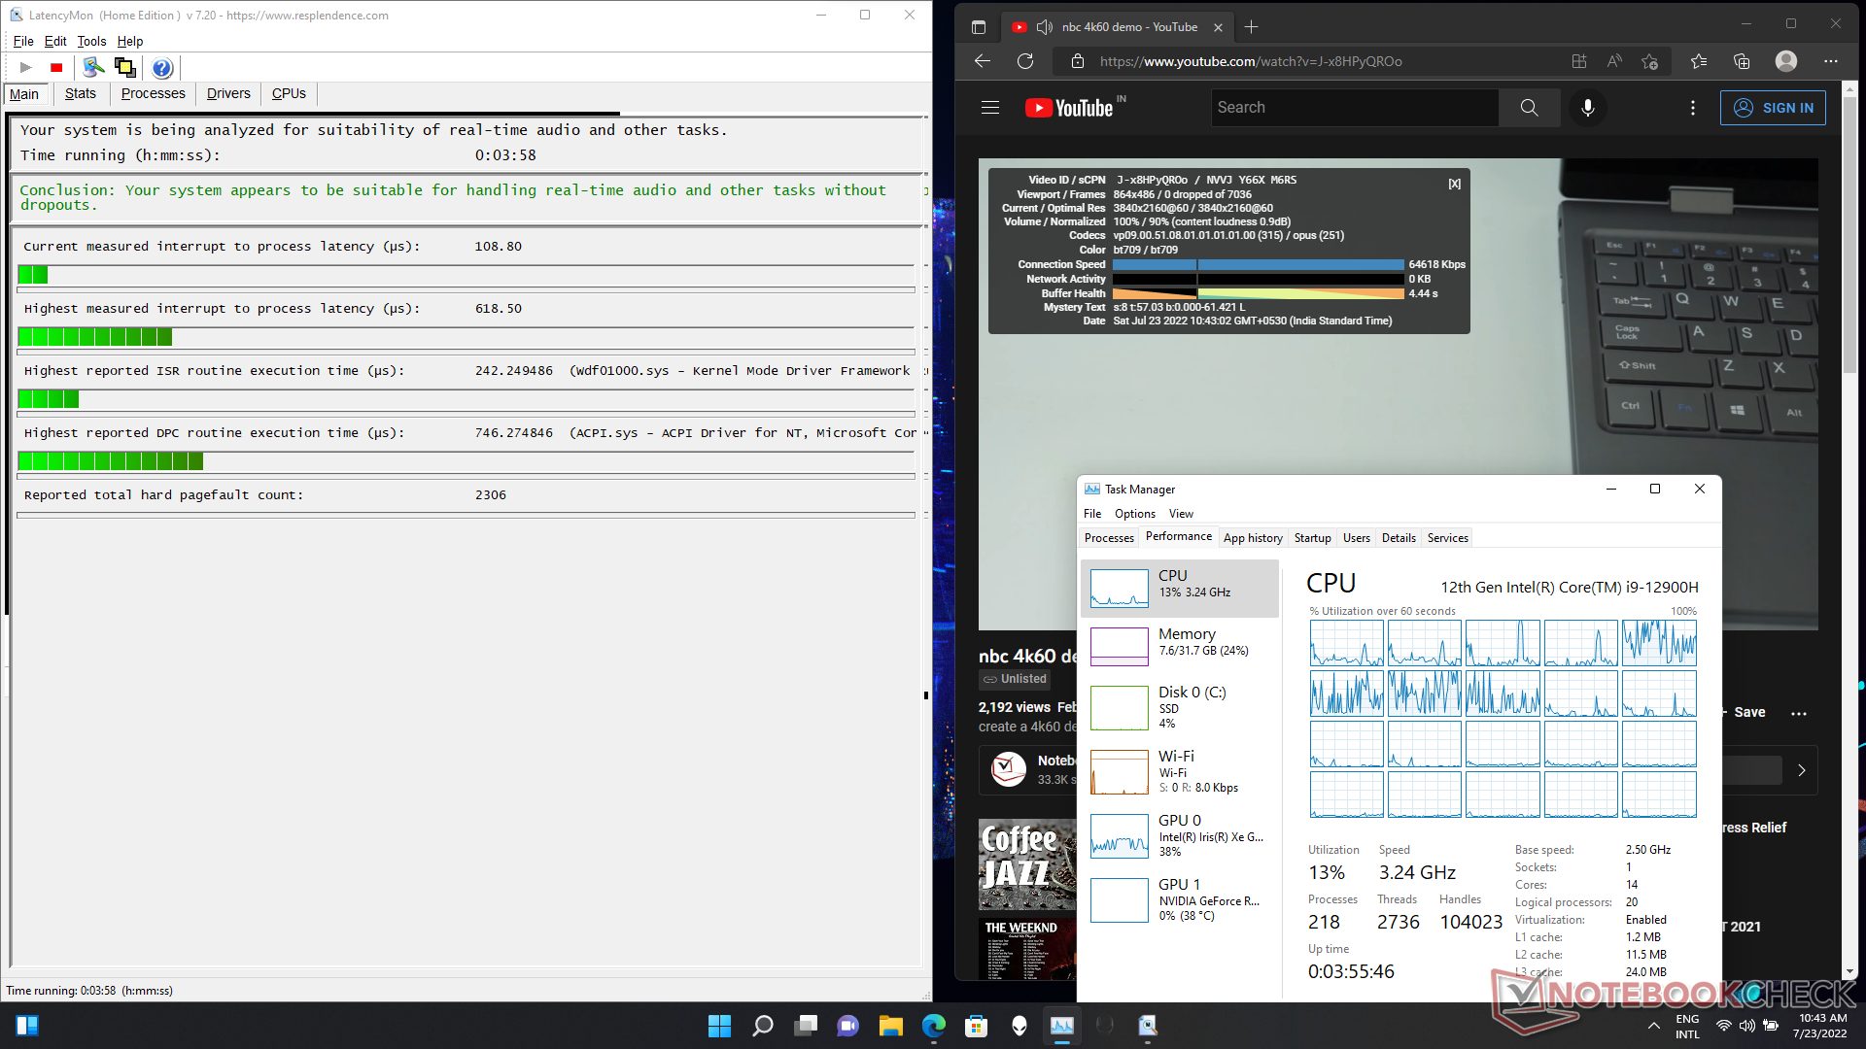Open LatencyMon Tools menu
This screenshot has width=1866, height=1049.
click(91, 41)
